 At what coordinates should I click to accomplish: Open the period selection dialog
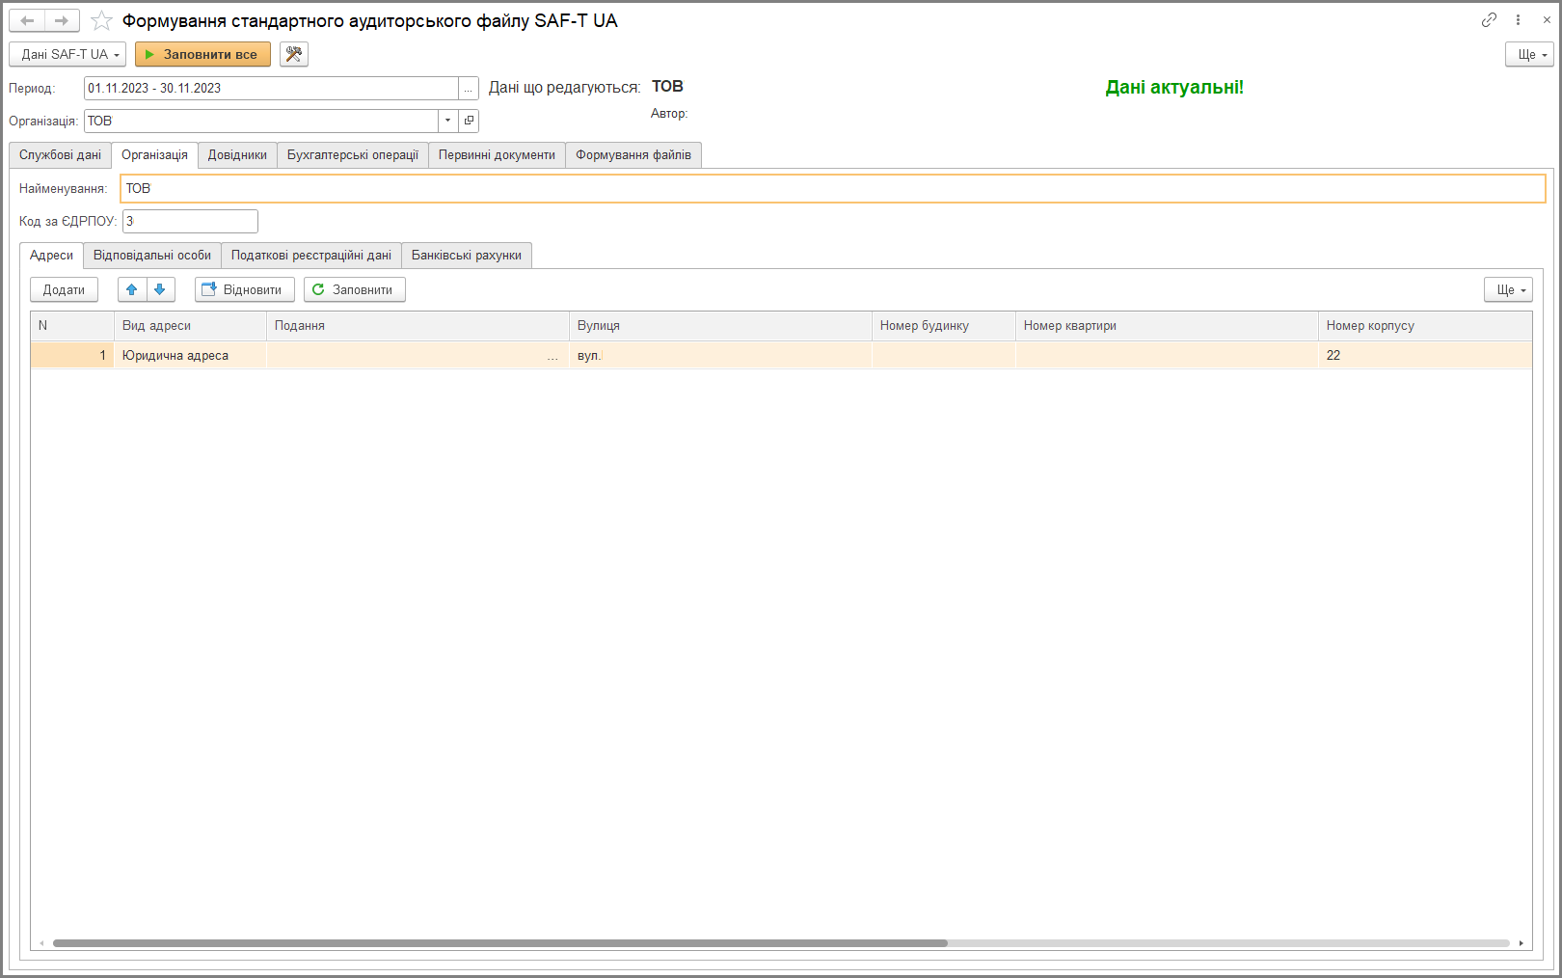click(469, 88)
